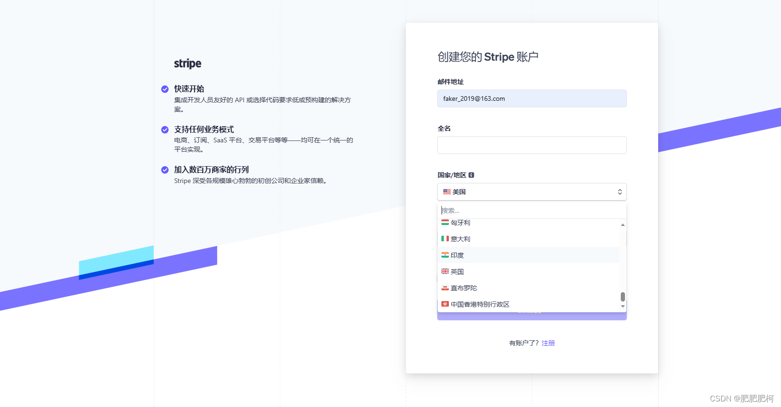Click the country list scrollbar thumb
The height and width of the screenshot is (407, 781).
point(623,297)
